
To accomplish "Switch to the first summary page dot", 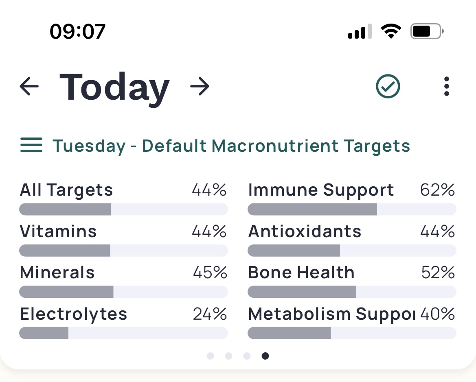I will point(210,356).
